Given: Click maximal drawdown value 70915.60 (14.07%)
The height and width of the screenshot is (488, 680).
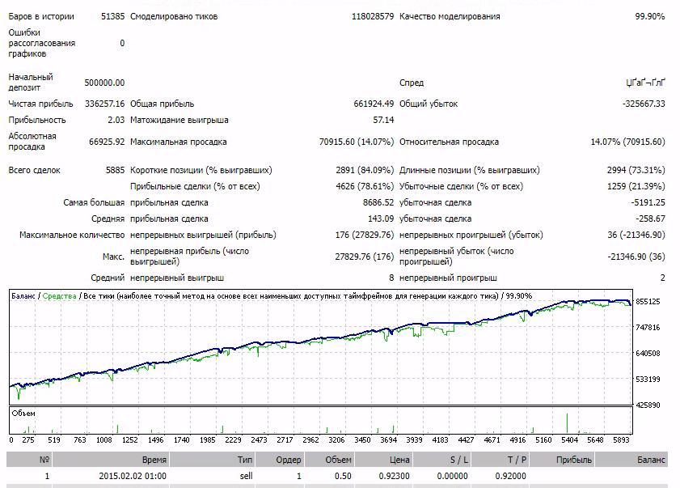Looking at the screenshot, I should pos(357,142).
